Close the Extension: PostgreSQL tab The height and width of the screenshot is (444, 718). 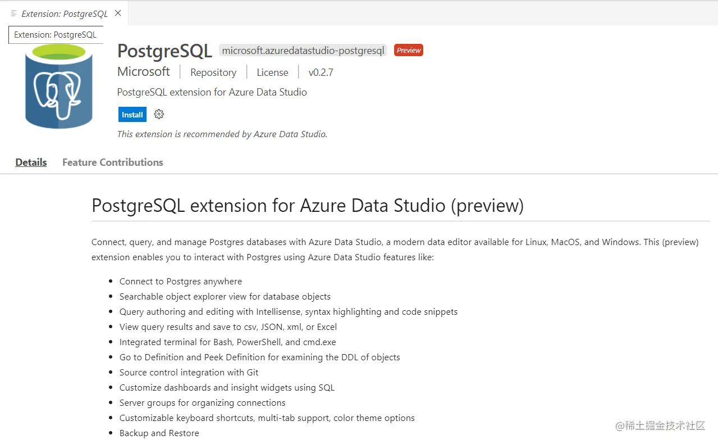tap(117, 13)
